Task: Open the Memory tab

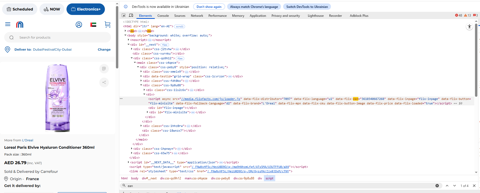Action: [238, 16]
